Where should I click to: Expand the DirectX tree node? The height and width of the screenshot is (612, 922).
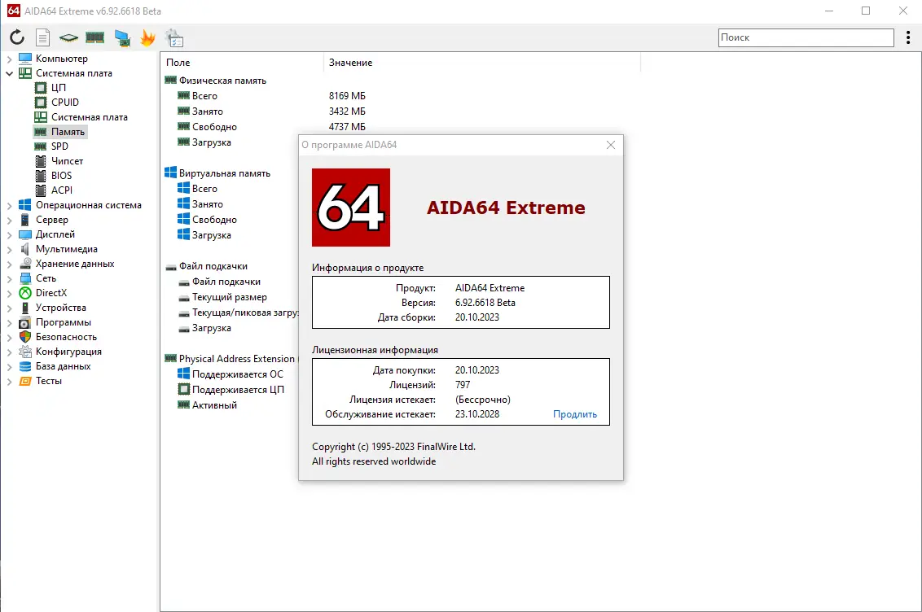[x=9, y=293]
